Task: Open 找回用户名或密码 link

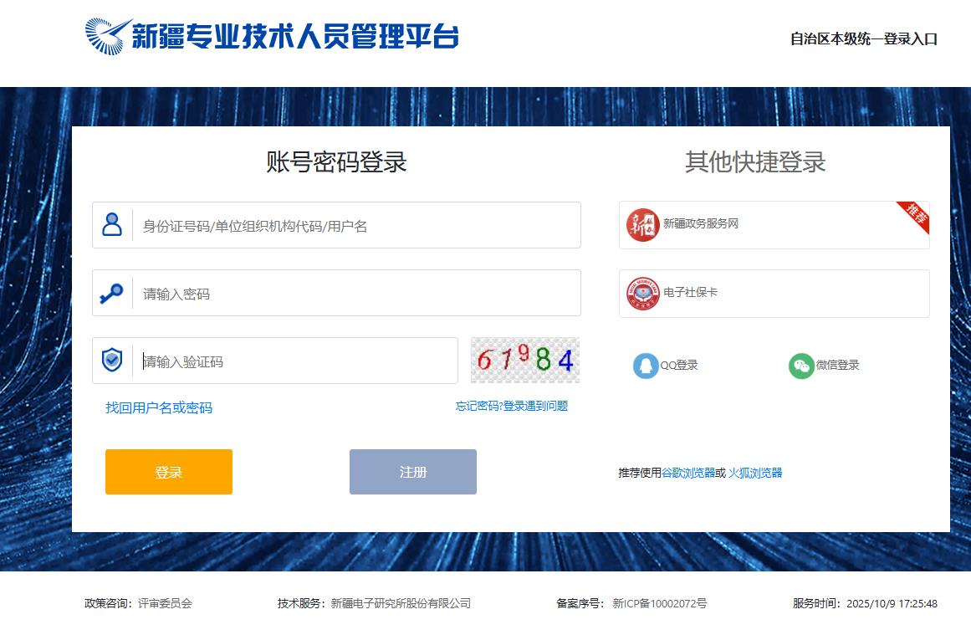Action: coord(159,408)
